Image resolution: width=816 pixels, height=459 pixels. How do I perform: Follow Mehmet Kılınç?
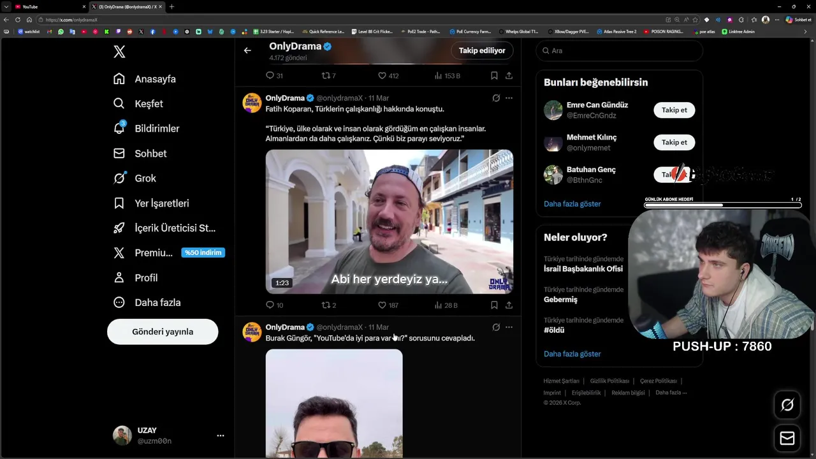(674, 142)
